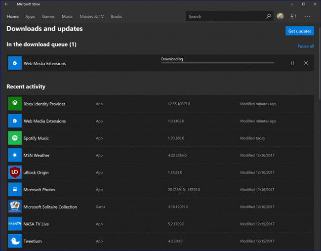The width and height of the screenshot is (321, 251).
Task: Click the Game type label for Solitaire
Action: click(x=101, y=207)
